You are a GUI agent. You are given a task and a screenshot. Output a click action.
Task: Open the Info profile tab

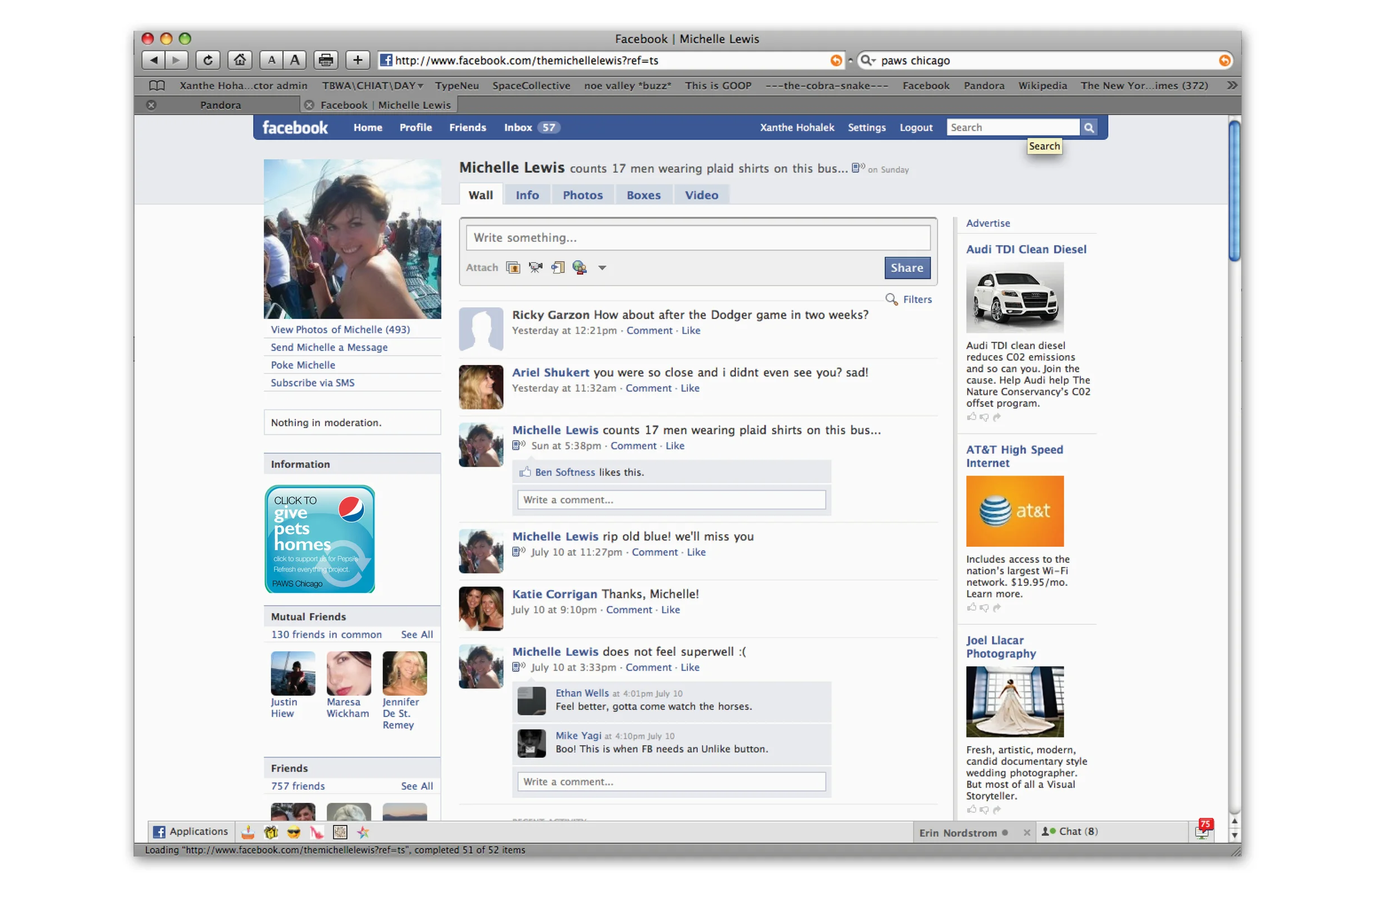(528, 196)
